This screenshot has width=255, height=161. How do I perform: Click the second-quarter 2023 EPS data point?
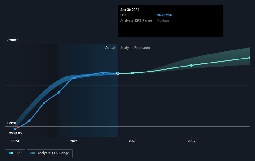30,120
